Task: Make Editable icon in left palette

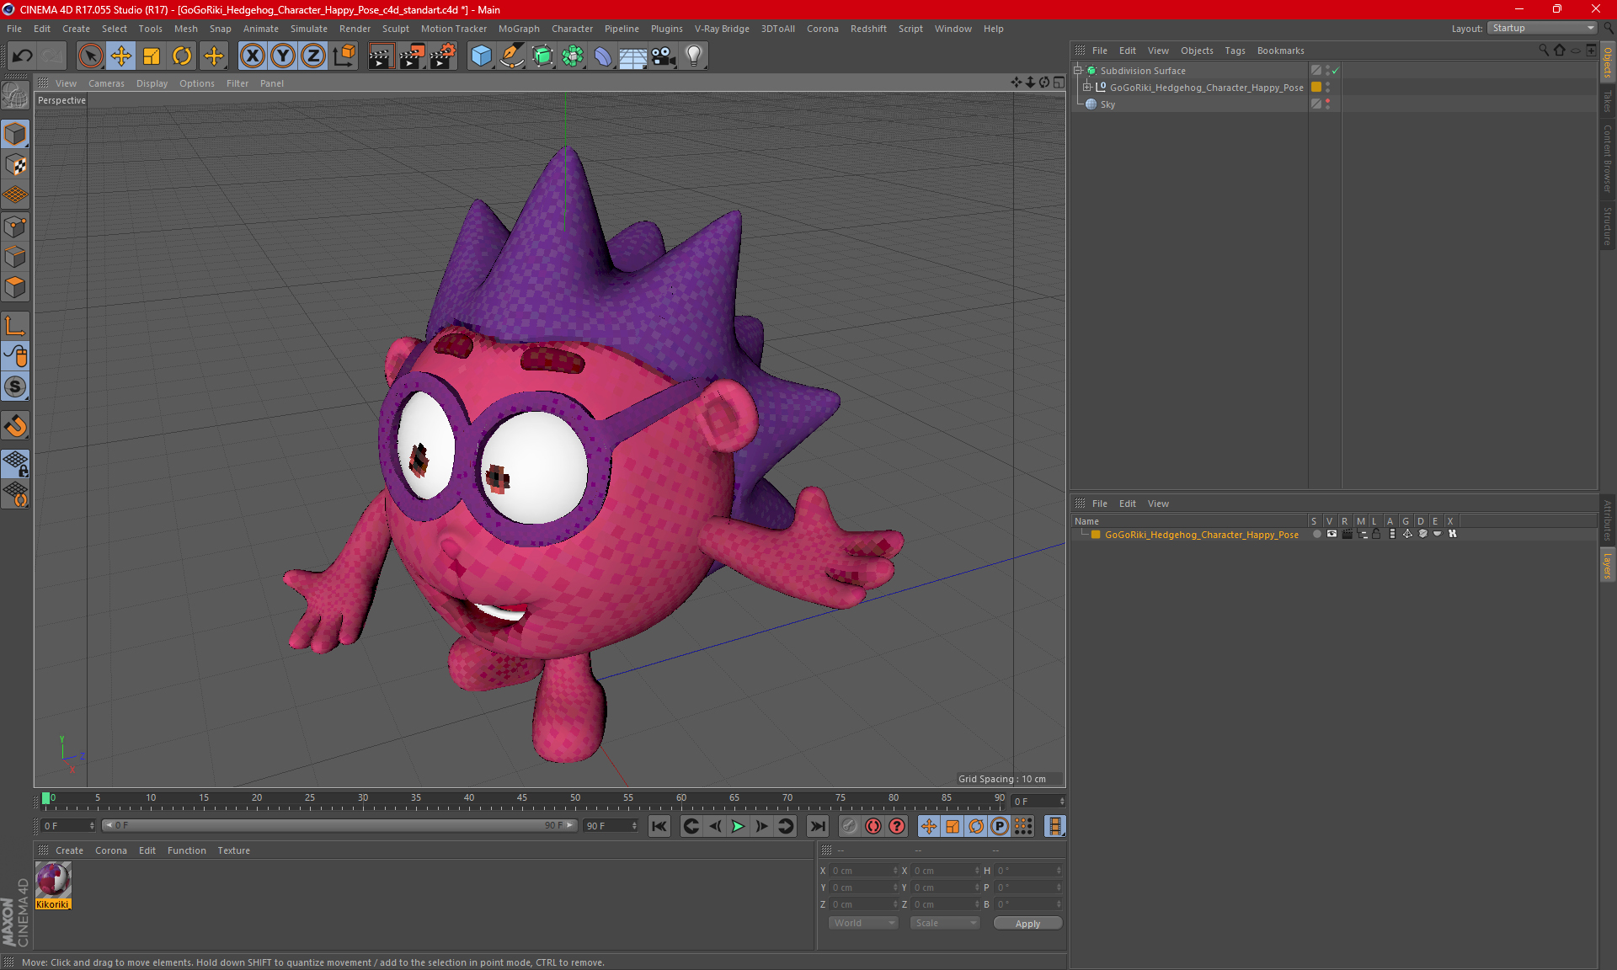Action: tap(15, 96)
